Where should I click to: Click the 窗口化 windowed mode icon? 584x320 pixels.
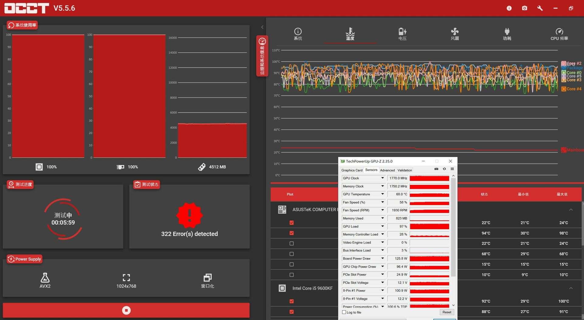(207, 277)
